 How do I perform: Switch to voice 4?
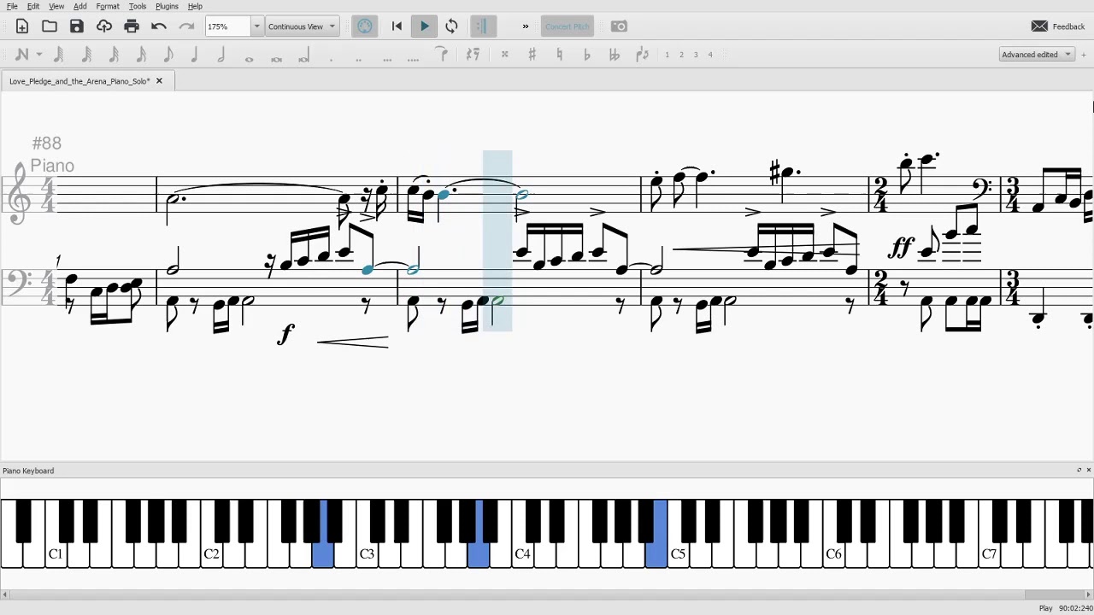click(709, 55)
